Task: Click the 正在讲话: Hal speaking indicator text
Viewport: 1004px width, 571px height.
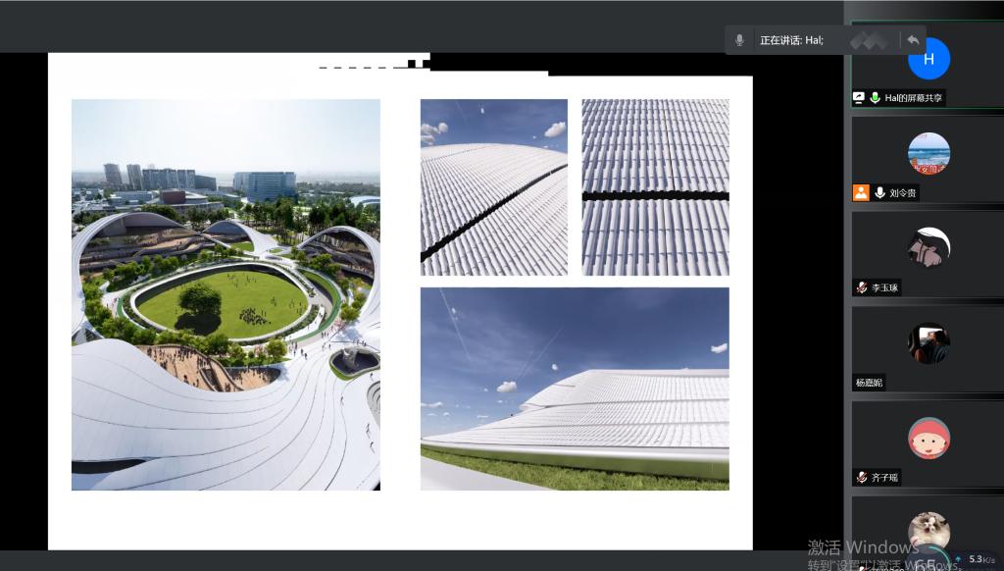Action: [791, 40]
